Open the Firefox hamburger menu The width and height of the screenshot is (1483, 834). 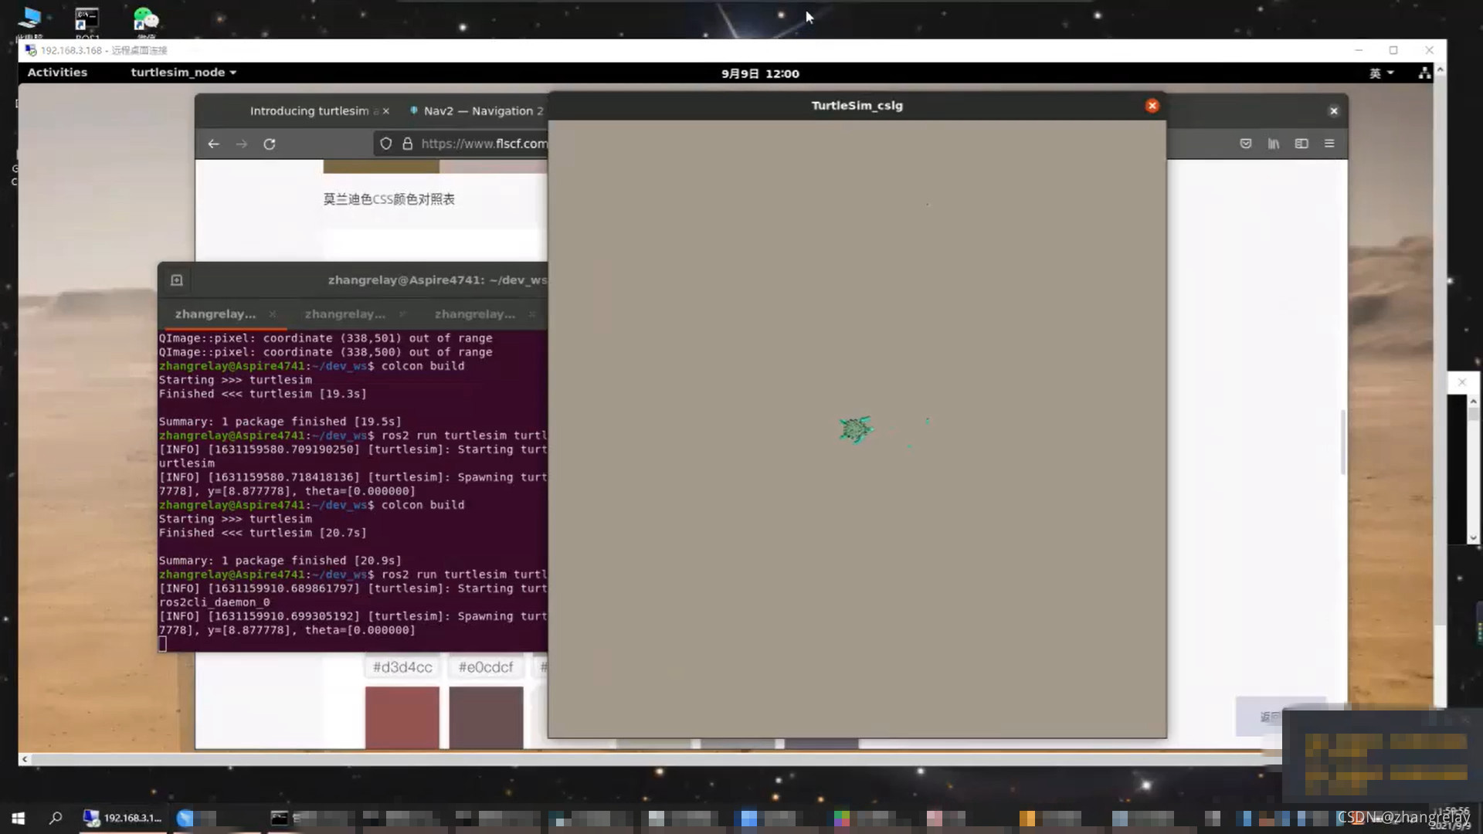coord(1329,144)
